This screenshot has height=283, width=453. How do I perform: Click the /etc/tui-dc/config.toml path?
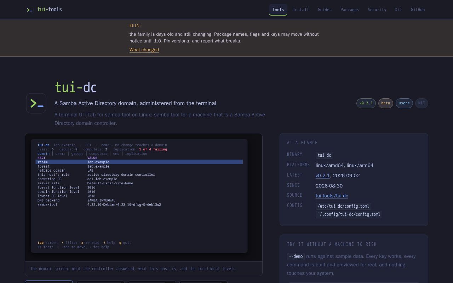click(343, 206)
